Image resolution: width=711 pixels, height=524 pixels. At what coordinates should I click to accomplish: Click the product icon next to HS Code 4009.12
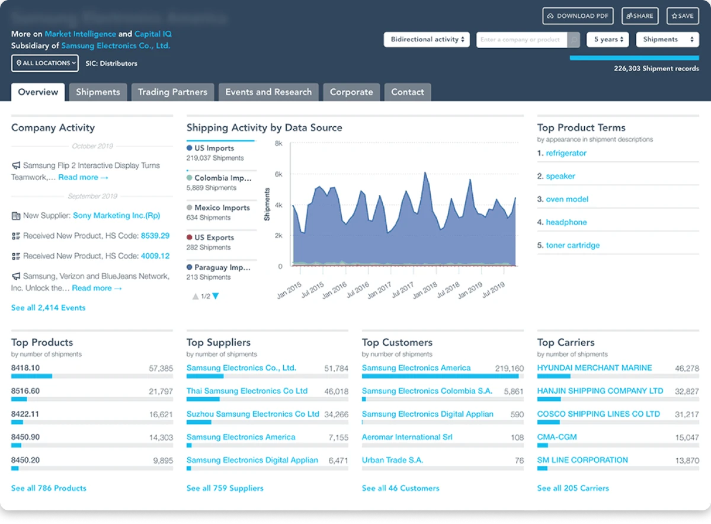16,256
